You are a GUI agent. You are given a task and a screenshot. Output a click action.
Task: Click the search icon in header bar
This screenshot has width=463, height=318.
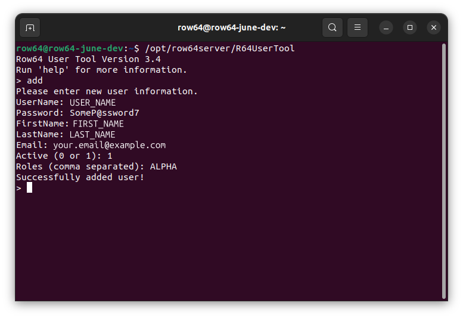tap(332, 27)
